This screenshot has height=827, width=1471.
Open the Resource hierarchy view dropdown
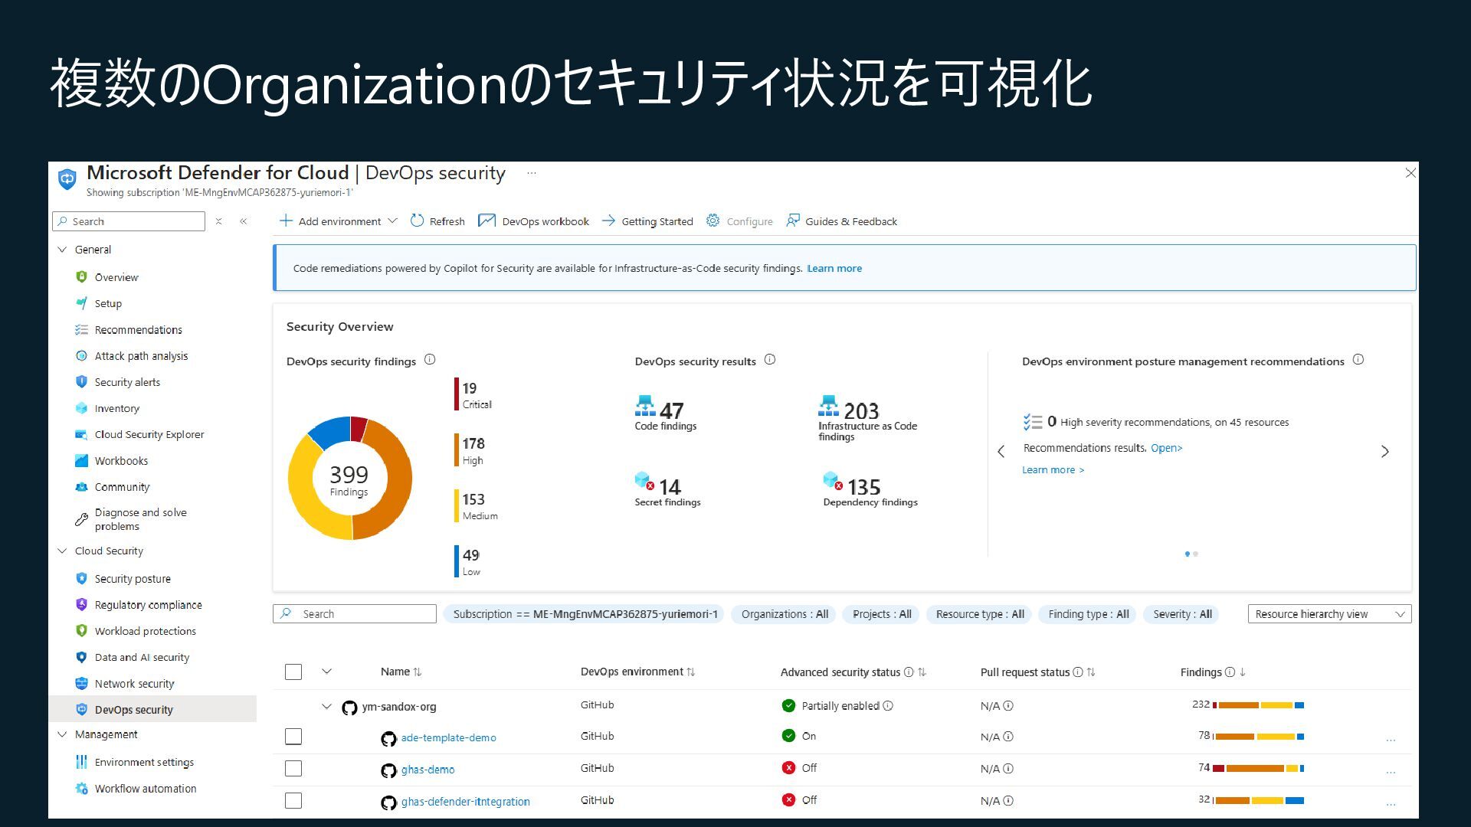1329,614
